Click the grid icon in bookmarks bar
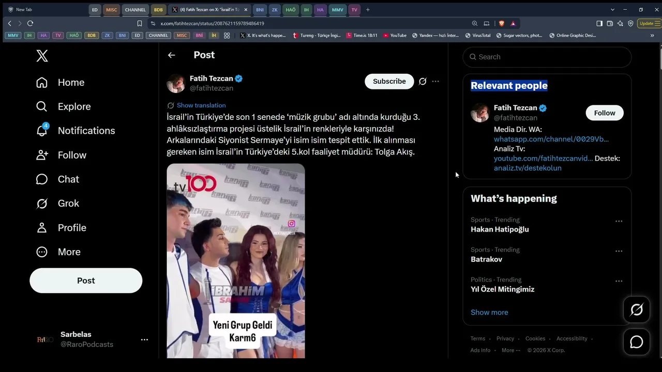 tap(227, 36)
